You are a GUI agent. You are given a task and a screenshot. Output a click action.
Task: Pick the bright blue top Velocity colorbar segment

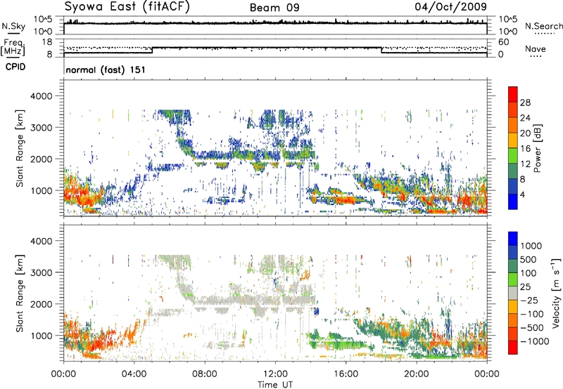513,238
